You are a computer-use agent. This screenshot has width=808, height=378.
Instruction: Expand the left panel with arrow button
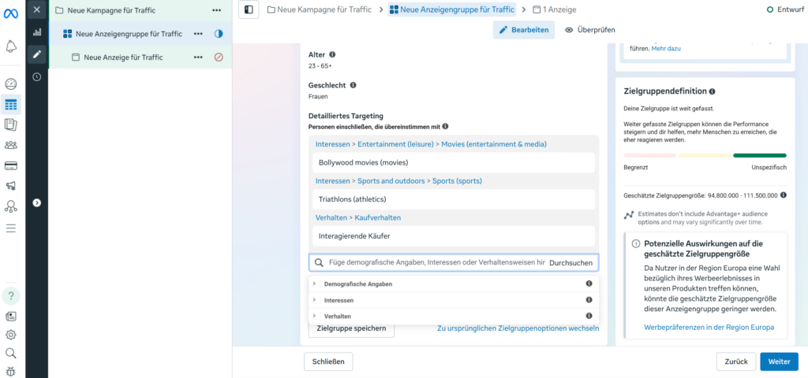[36, 202]
